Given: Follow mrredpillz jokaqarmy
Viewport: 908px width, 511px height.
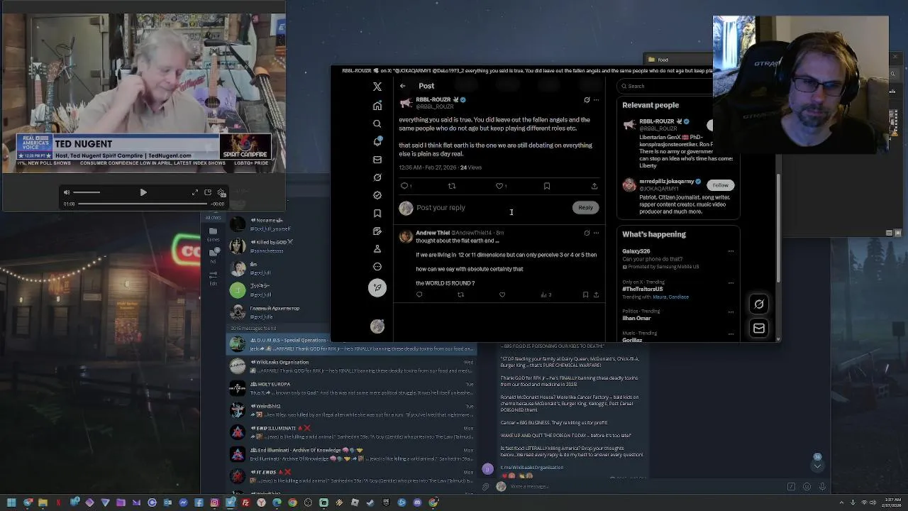Looking at the screenshot, I should tap(720, 185).
